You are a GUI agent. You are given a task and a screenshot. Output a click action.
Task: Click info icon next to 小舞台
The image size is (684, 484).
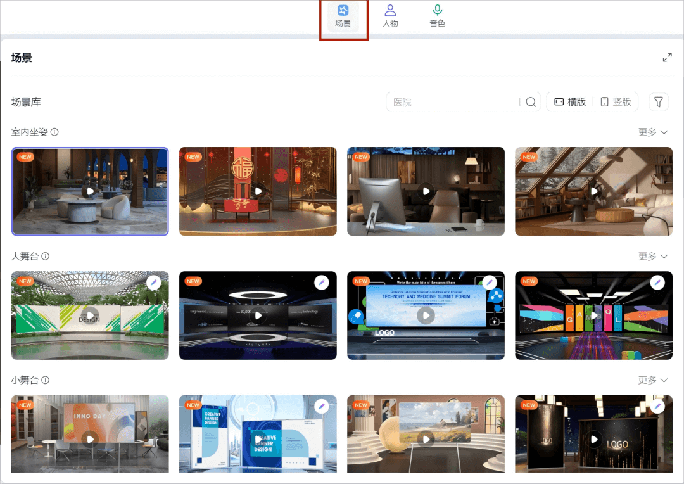(45, 381)
